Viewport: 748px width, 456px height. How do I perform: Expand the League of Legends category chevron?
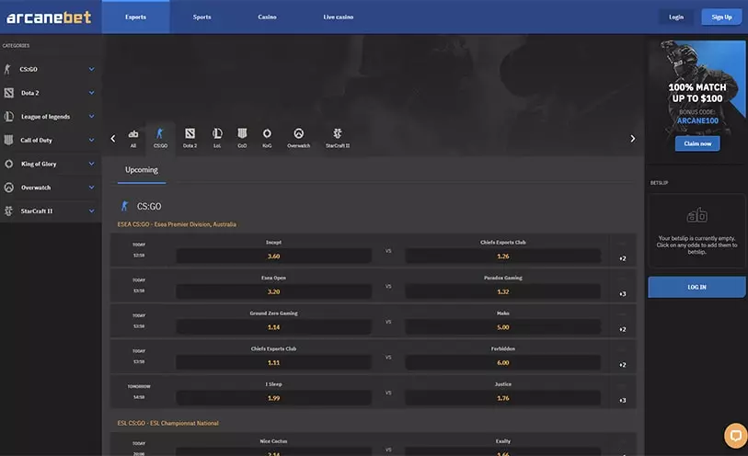tap(92, 116)
